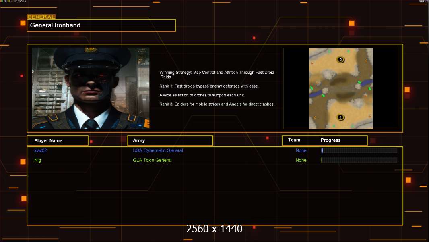The height and width of the screenshot is (242, 429).
Task: Click USA Cybernetic General army entry
Action: coord(158,150)
